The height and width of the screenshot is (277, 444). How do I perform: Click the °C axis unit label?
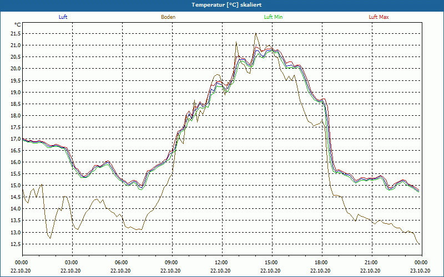click(x=18, y=25)
